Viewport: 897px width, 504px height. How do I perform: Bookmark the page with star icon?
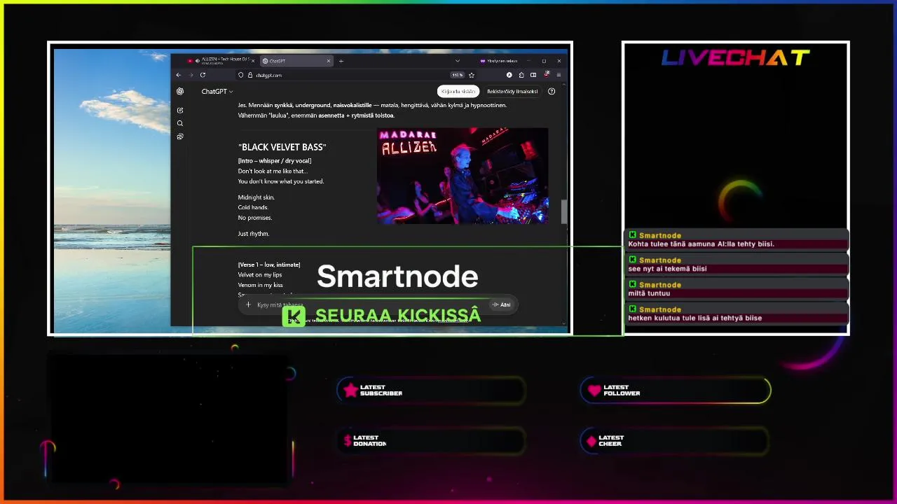(472, 75)
